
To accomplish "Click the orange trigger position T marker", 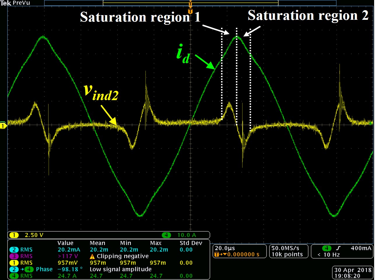I will 190,11.
